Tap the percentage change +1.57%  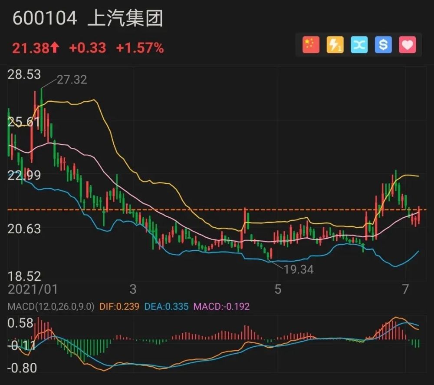tap(140, 48)
